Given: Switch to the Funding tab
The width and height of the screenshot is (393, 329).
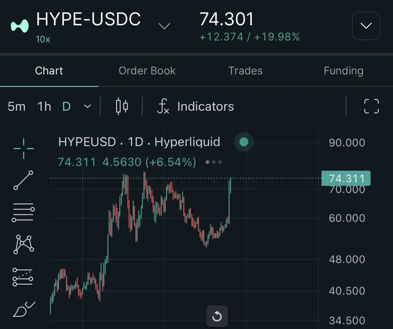Looking at the screenshot, I should click(343, 71).
